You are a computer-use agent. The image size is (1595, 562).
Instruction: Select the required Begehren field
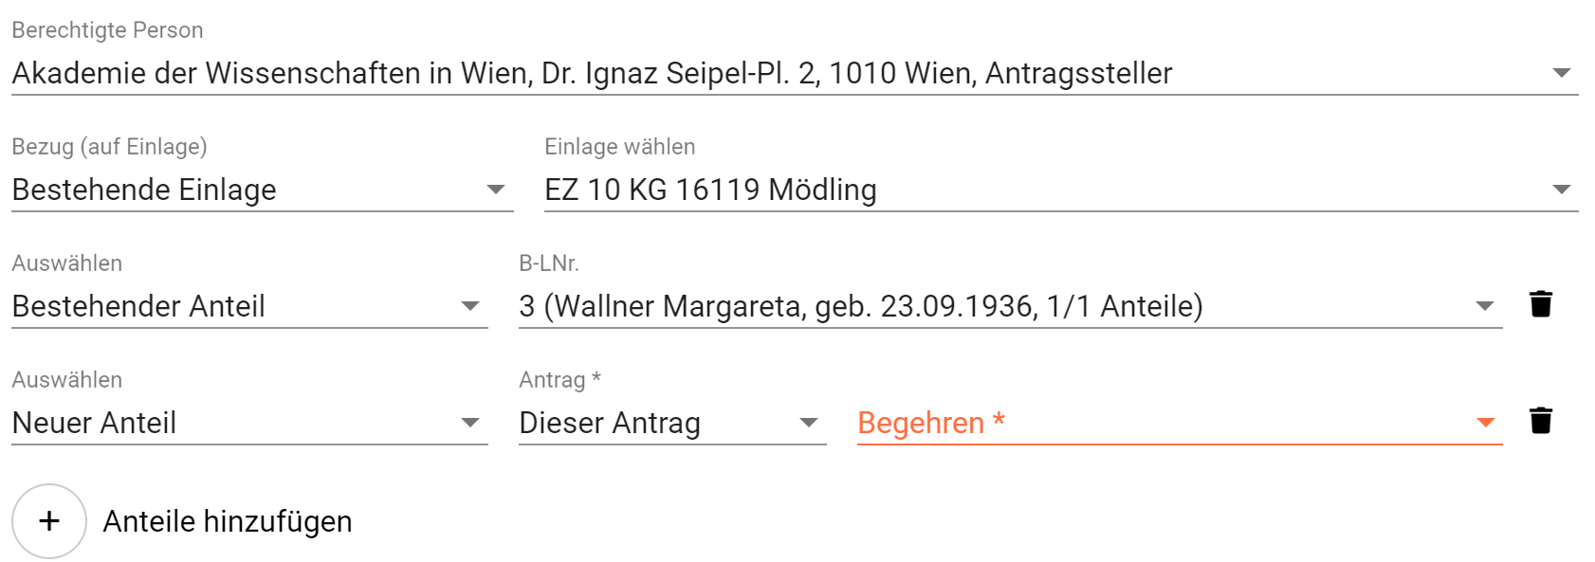pyautogui.click(x=1180, y=423)
